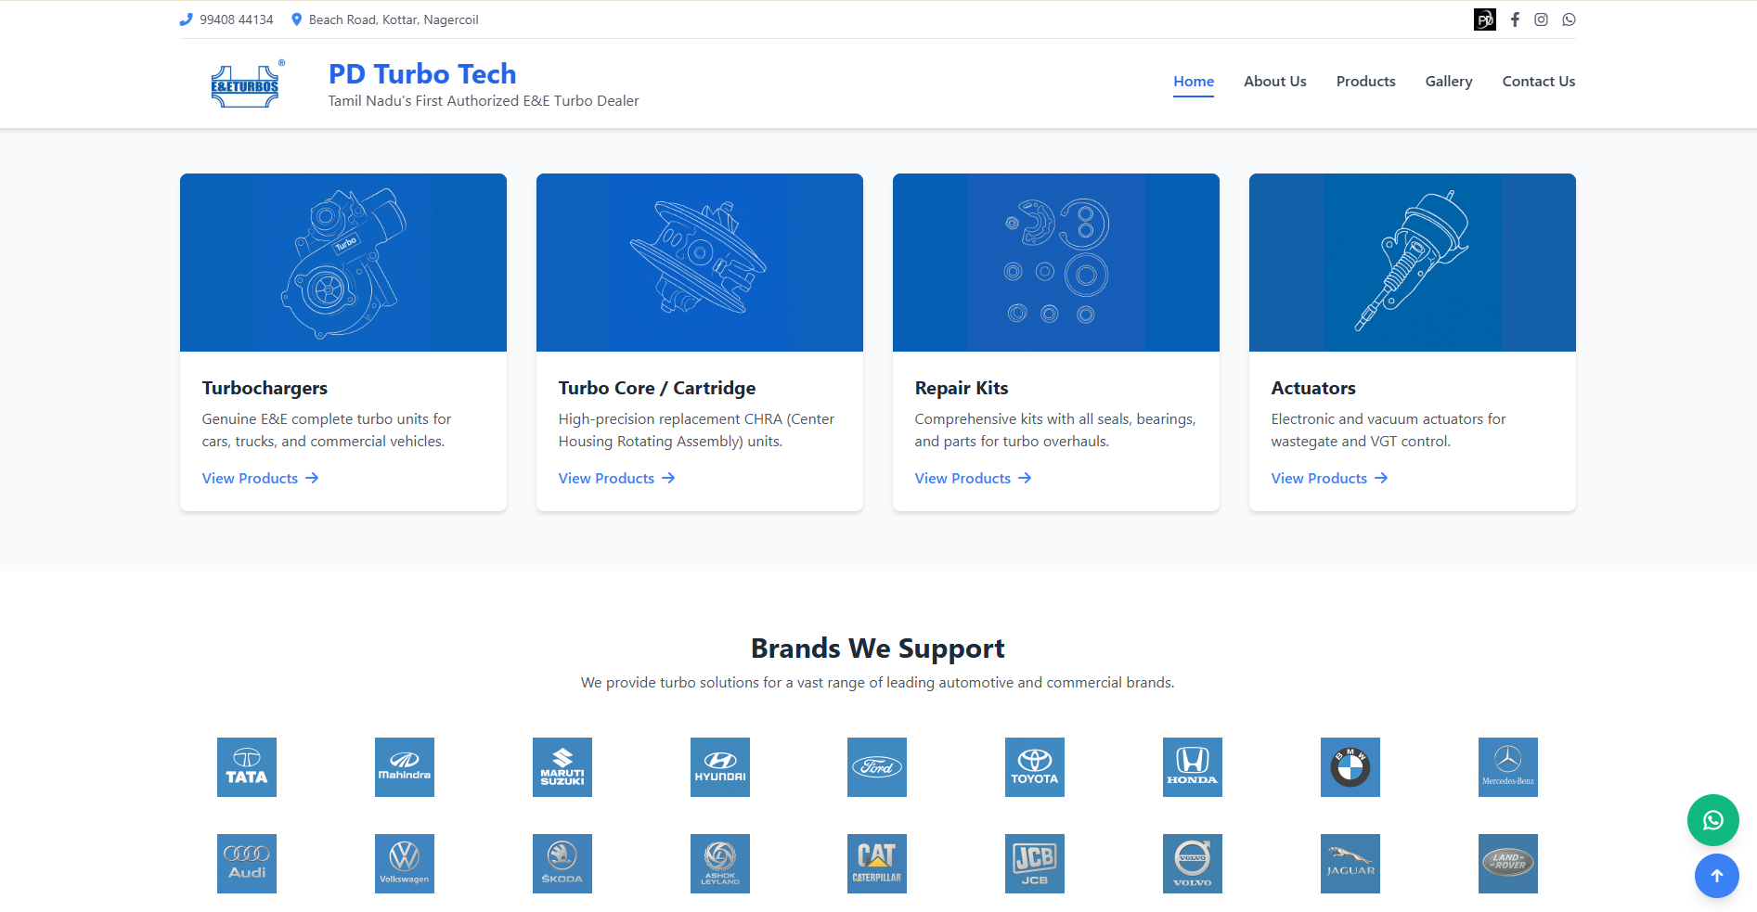
Task: Select the Volkswagen brand logo
Action: 405,864
